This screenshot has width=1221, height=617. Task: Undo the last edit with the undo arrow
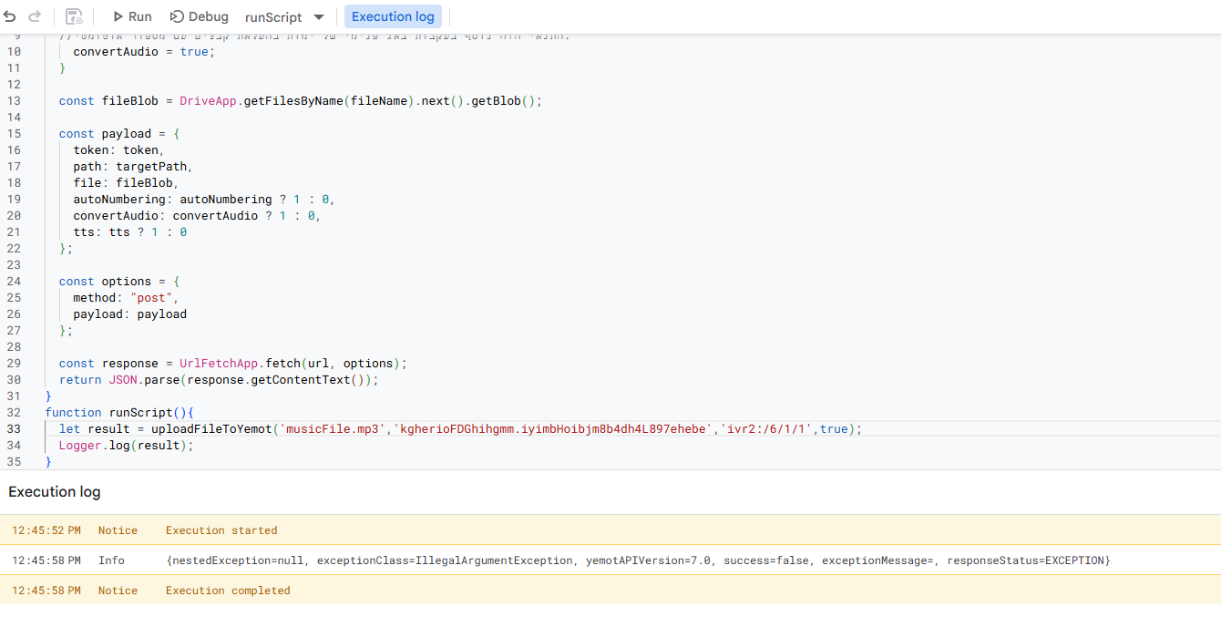pos(10,16)
